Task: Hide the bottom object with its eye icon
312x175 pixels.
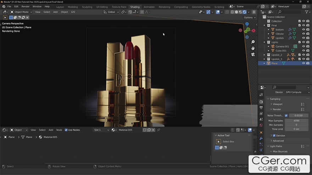Action: (x=303, y=30)
